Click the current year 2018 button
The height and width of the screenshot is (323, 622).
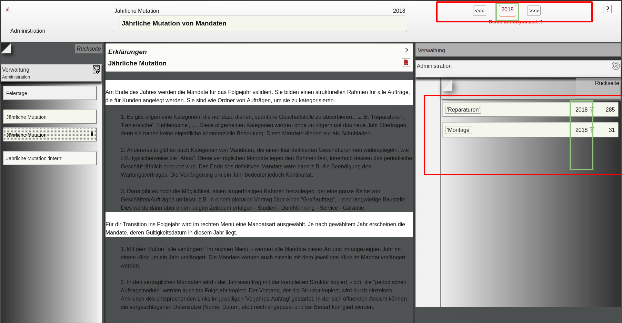click(507, 10)
